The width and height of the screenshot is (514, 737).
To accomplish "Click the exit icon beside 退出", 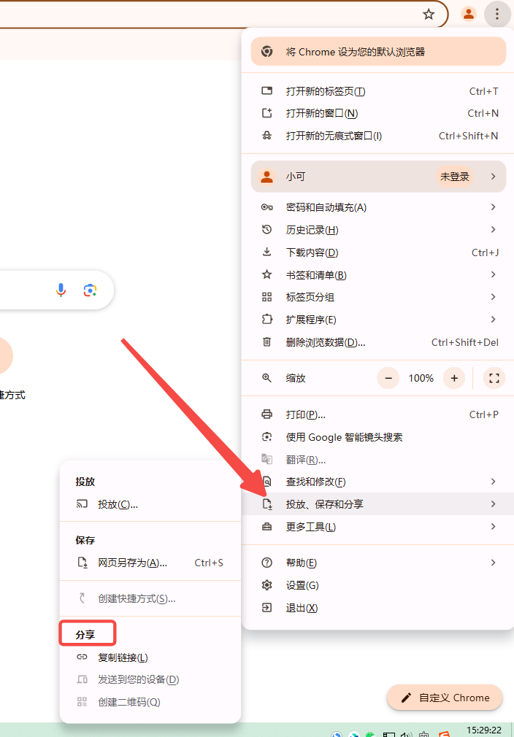I will point(266,608).
